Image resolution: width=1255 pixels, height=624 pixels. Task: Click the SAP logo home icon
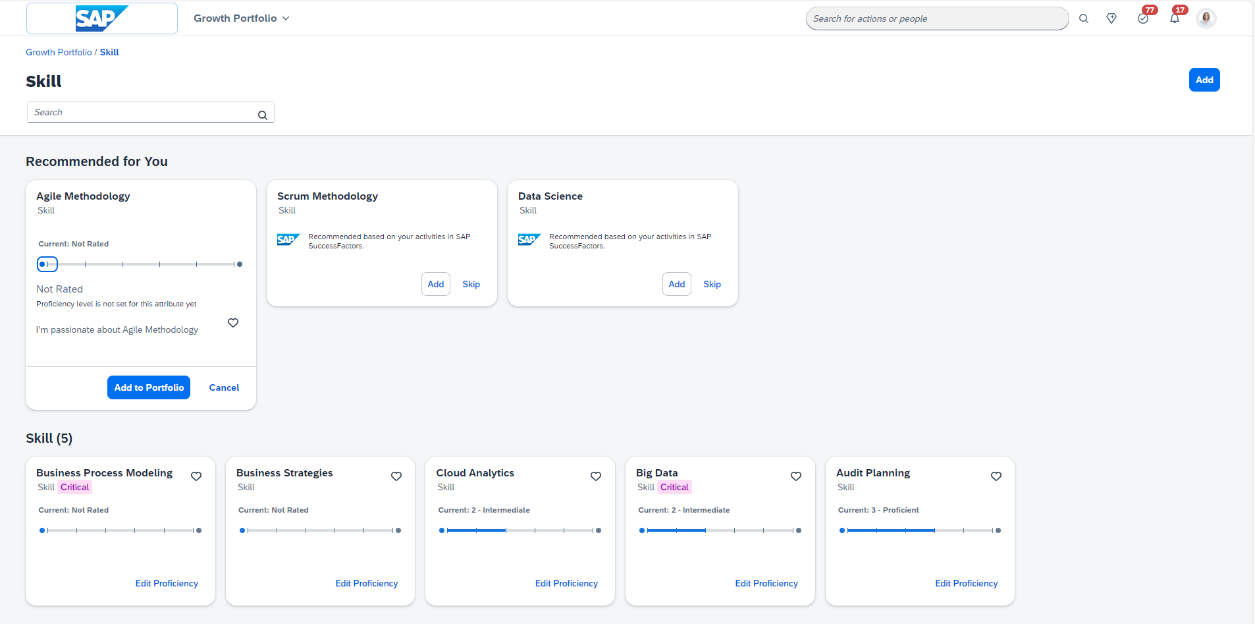click(x=101, y=18)
